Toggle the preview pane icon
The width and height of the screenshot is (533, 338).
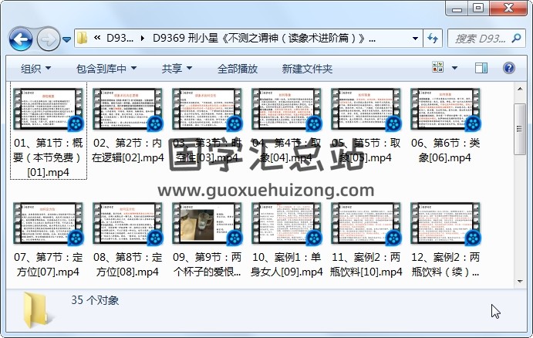pos(482,68)
